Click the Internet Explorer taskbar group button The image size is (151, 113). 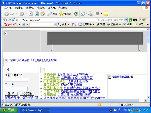pos(35,110)
